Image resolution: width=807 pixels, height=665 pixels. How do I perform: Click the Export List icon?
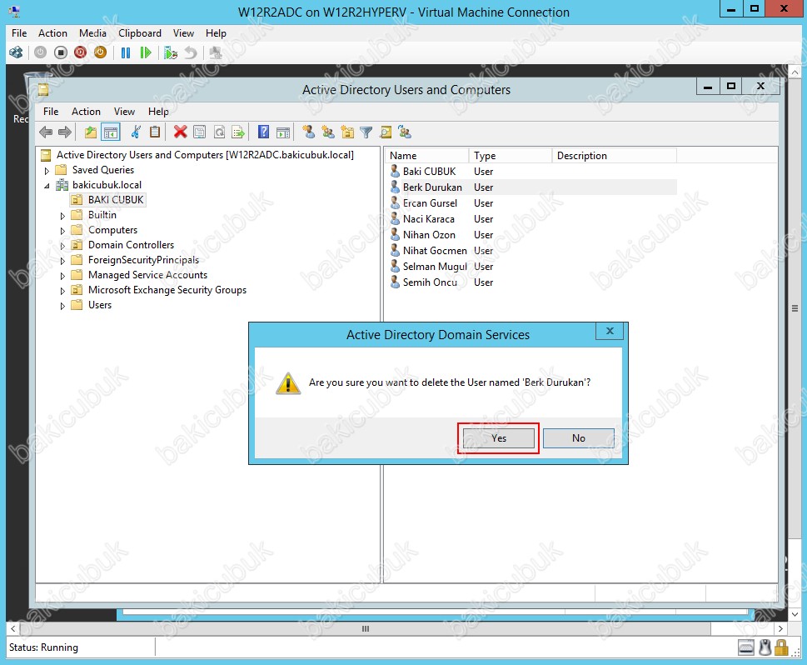point(238,132)
